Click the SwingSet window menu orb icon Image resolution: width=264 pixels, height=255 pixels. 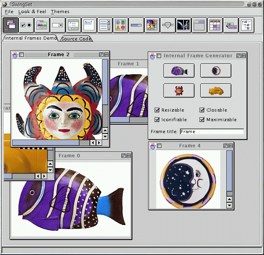4,4
